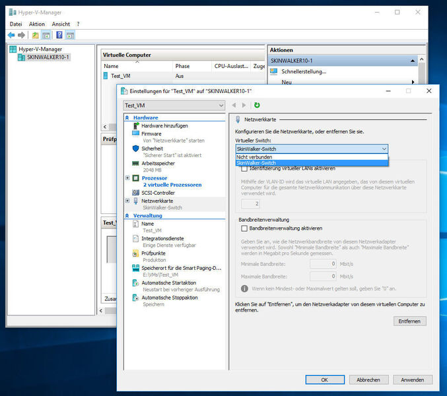This screenshot has height=396, width=447.
Task: Click the VLAN-ID input field
Action: coord(250,204)
